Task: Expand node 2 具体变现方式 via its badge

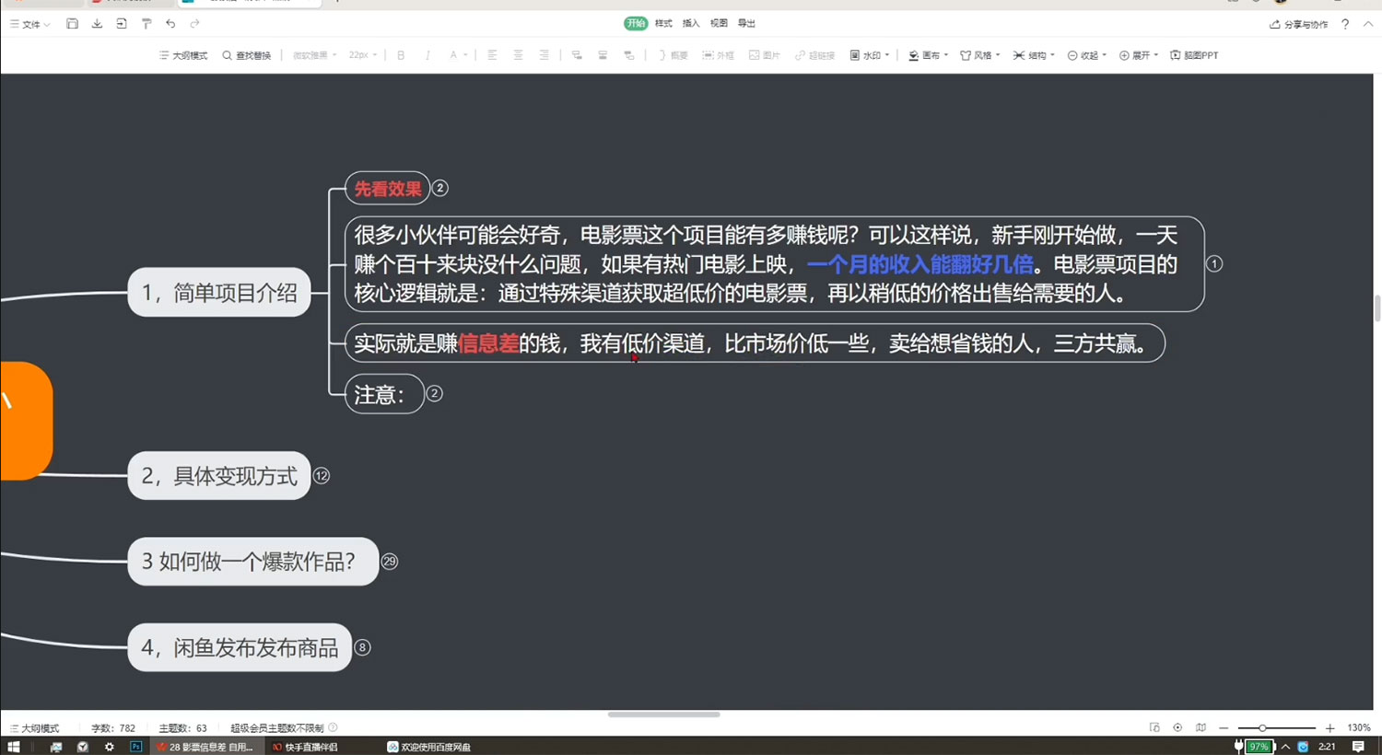Action: (x=322, y=476)
